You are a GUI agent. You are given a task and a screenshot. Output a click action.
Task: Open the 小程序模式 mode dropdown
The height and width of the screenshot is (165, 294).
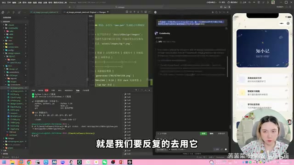click(211, 2)
